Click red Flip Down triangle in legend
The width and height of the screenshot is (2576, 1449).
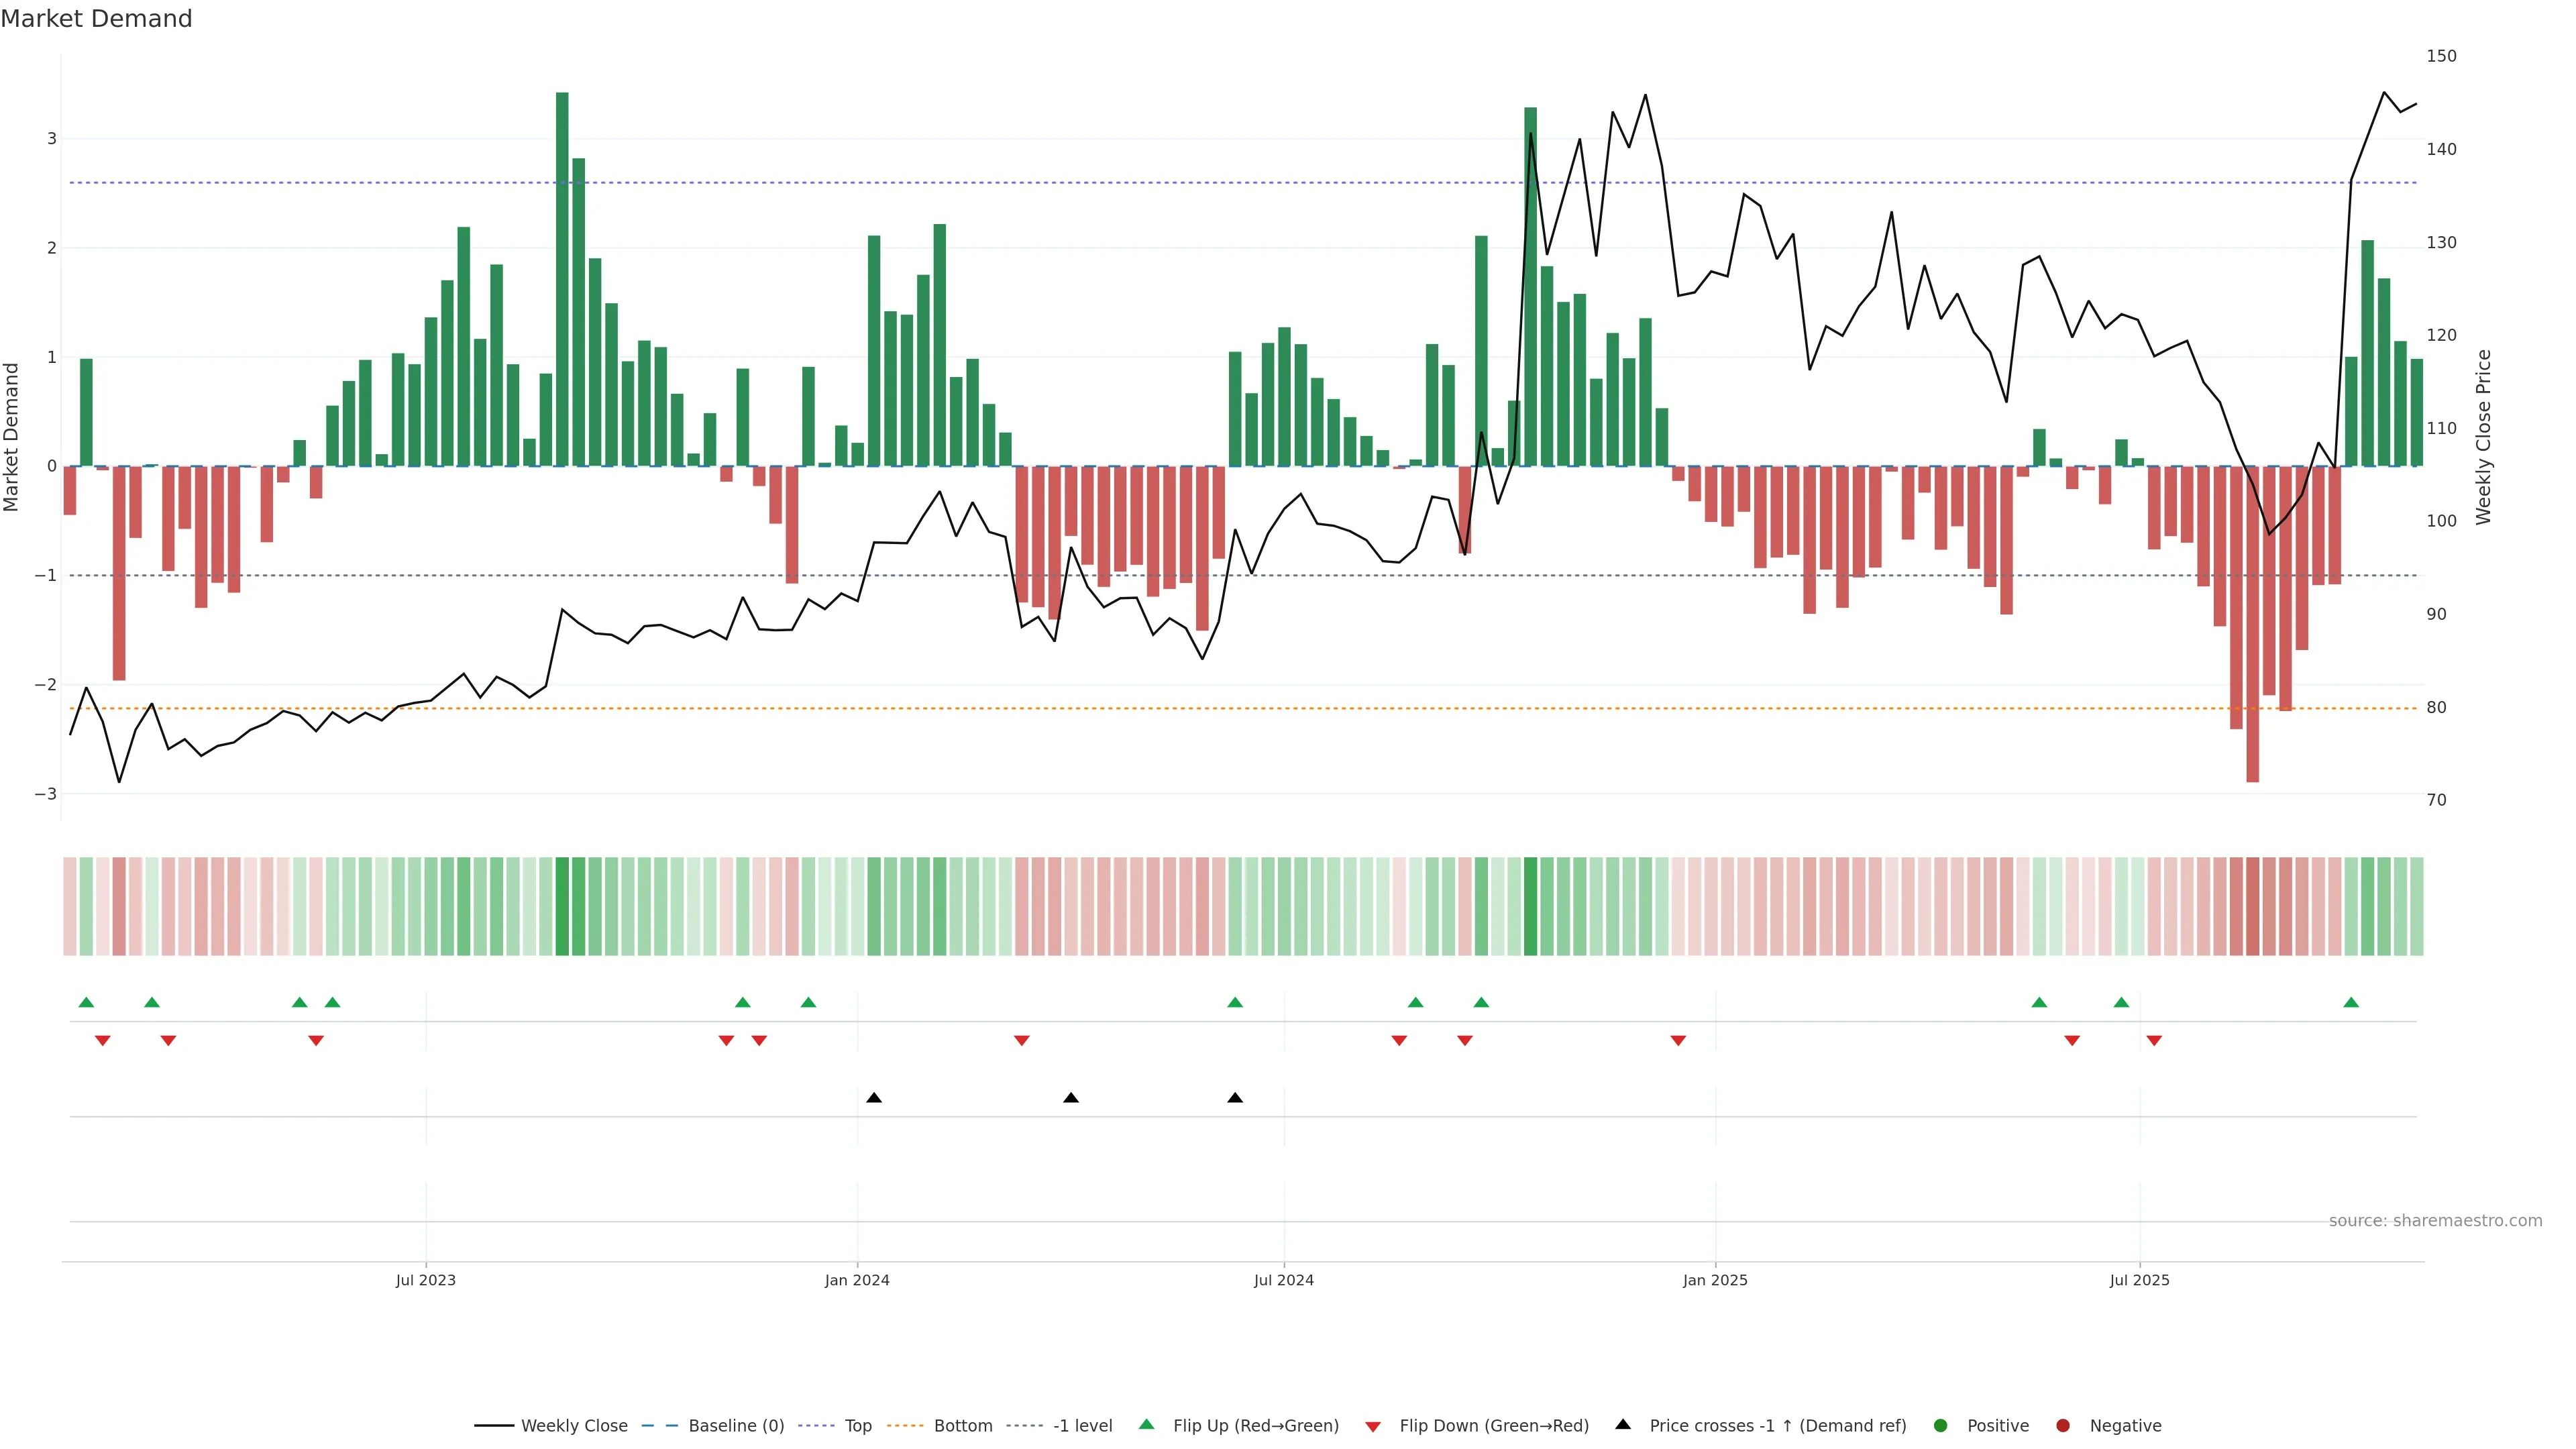tap(1373, 1427)
